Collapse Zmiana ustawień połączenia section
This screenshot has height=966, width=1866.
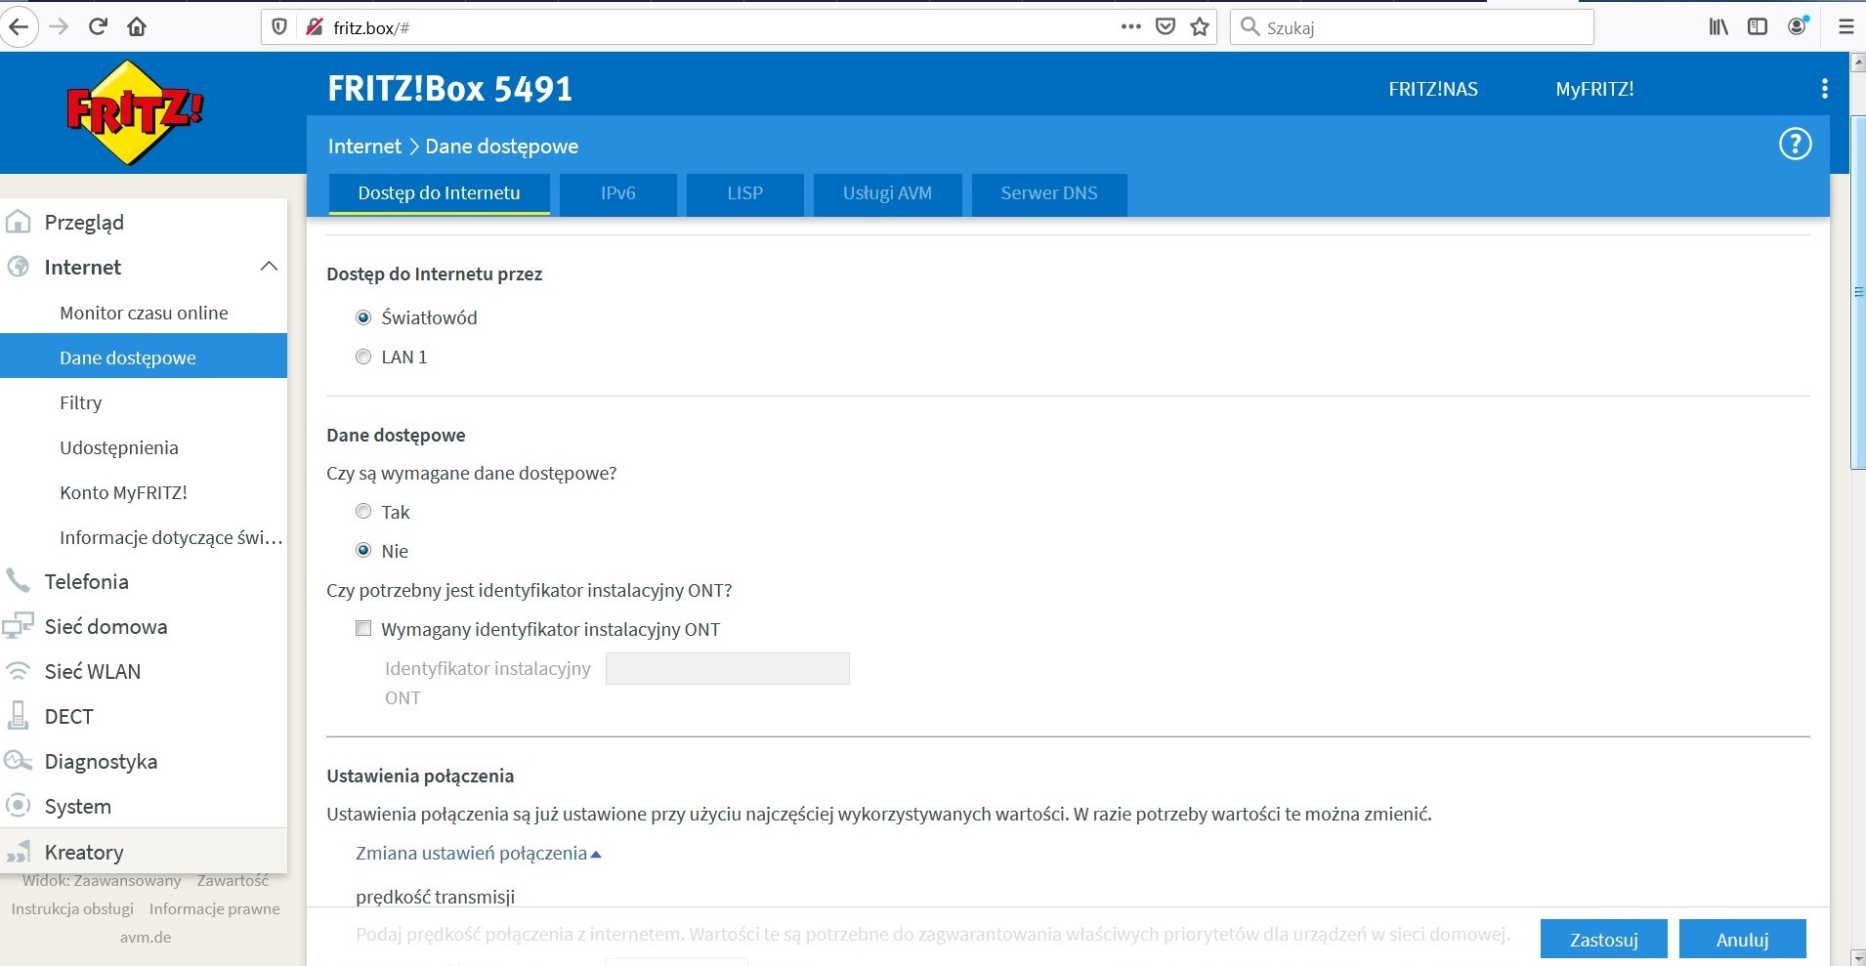(x=478, y=854)
